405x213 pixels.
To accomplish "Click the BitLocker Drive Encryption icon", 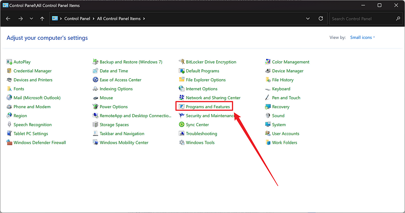I will 182,62.
